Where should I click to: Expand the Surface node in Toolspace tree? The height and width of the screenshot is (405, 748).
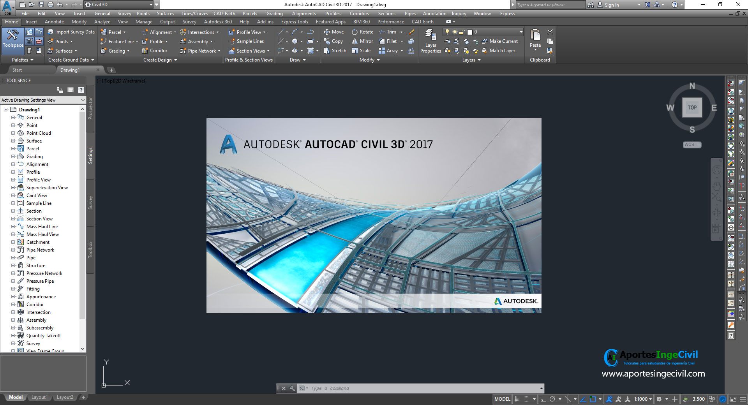[13, 141]
